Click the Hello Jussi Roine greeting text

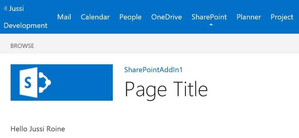pos(38,129)
